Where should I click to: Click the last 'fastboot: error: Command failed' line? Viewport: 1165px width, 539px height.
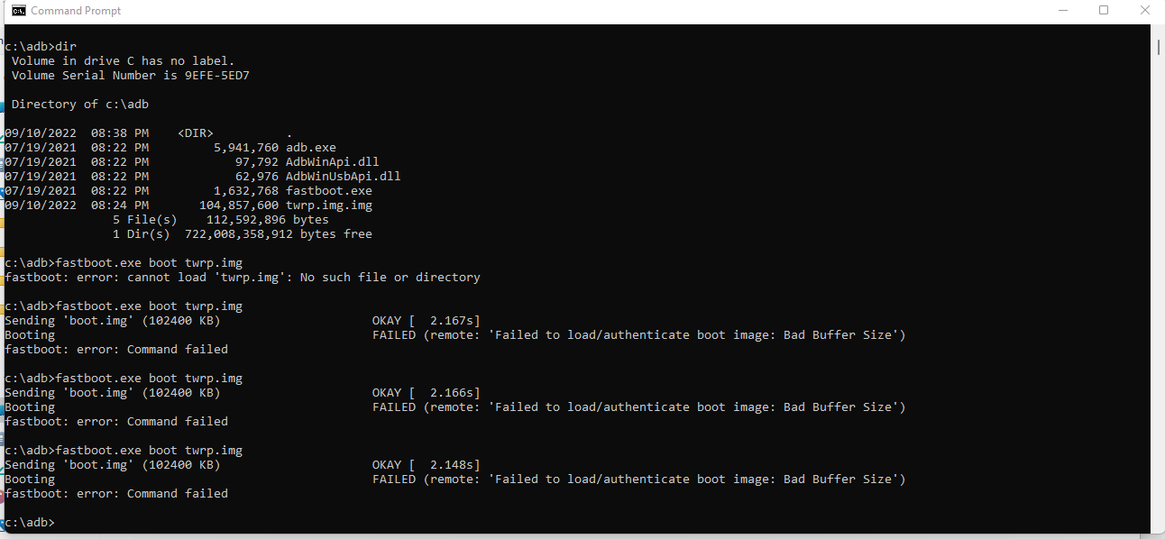[116, 494]
